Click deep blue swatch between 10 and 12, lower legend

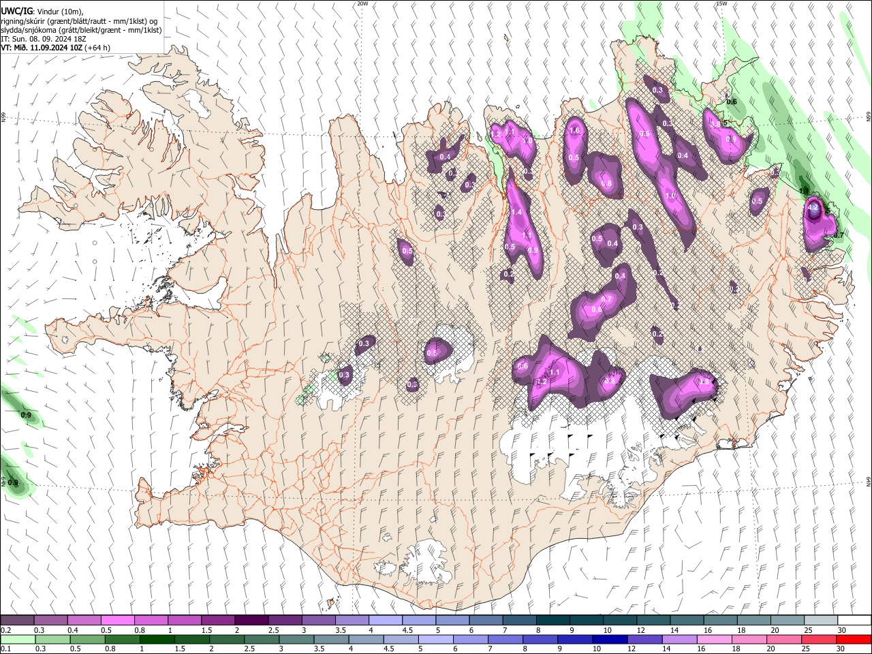coord(610,640)
